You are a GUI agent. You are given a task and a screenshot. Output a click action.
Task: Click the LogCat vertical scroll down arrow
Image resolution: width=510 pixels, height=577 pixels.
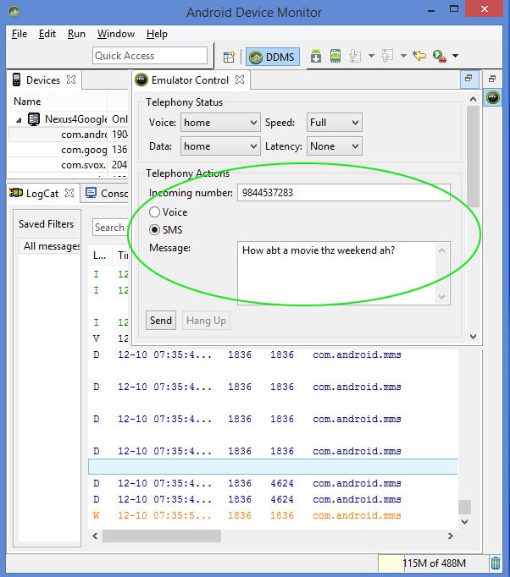click(x=464, y=521)
